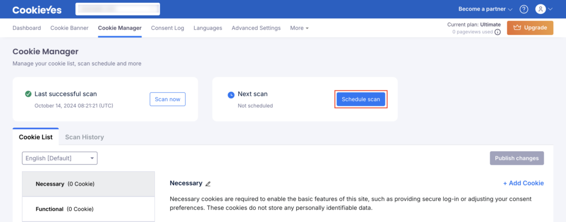Click the pageviews info icon
This screenshot has height=222, width=566.
coord(497,32)
